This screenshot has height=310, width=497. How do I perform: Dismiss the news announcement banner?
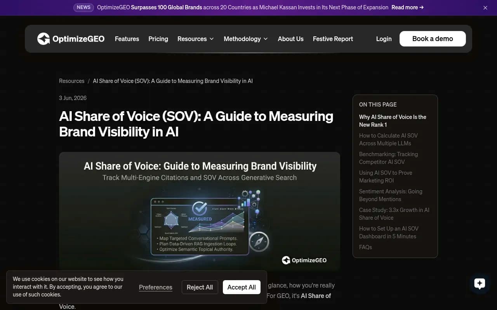tap(485, 8)
